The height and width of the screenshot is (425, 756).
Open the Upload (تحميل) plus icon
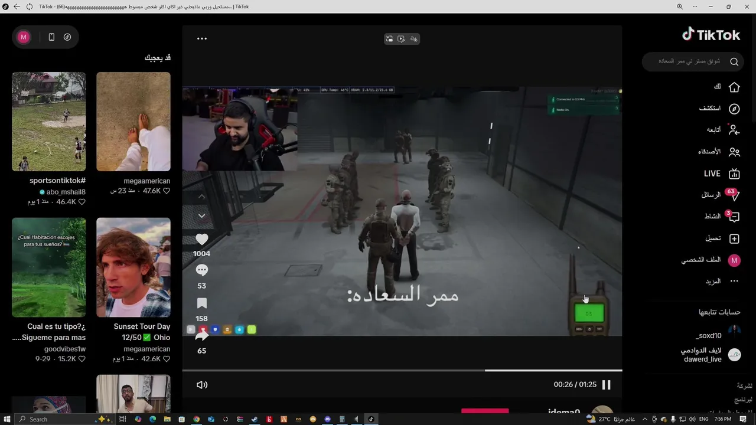click(x=734, y=238)
